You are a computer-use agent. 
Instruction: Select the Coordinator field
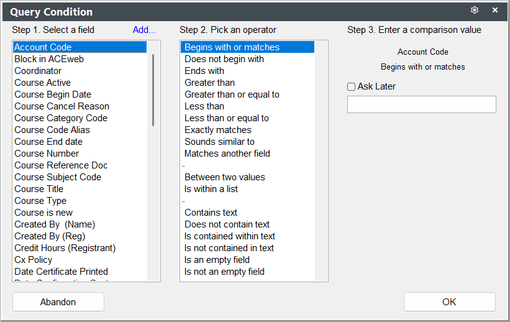[80, 71]
